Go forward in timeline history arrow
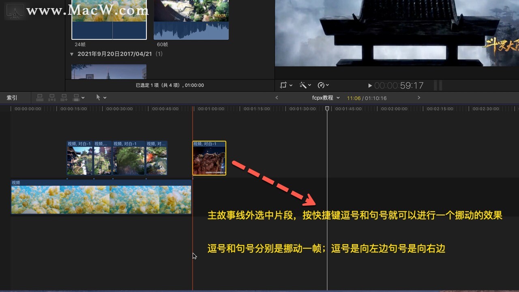The width and height of the screenshot is (519, 292). click(x=419, y=98)
